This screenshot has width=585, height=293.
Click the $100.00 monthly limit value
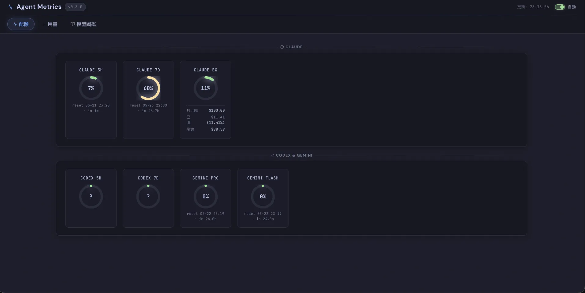pyautogui.click(x=217, y=110)
